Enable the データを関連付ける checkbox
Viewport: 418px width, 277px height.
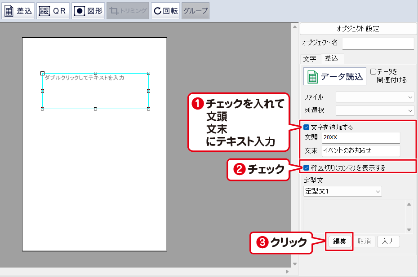pos(373,71)
